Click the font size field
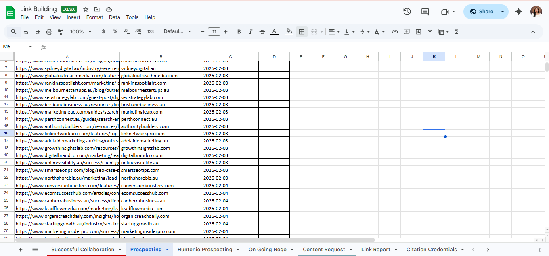 coord(214,32)
